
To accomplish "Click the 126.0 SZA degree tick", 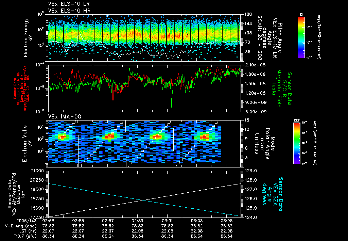I will coord(250,199).
